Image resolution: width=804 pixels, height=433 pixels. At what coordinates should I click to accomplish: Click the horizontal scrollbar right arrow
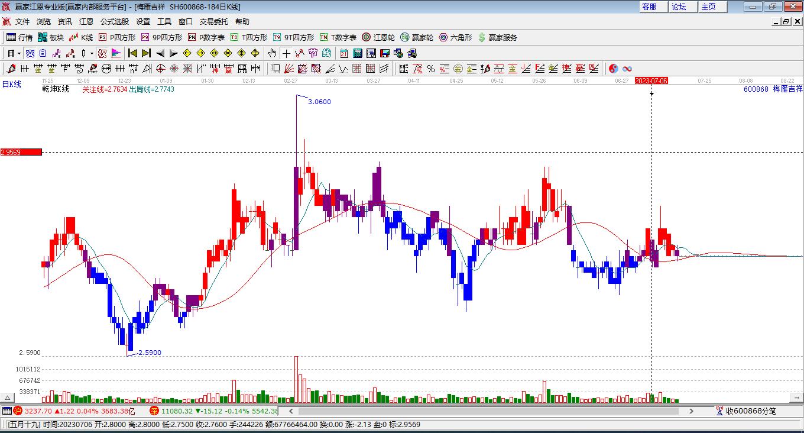691,411
